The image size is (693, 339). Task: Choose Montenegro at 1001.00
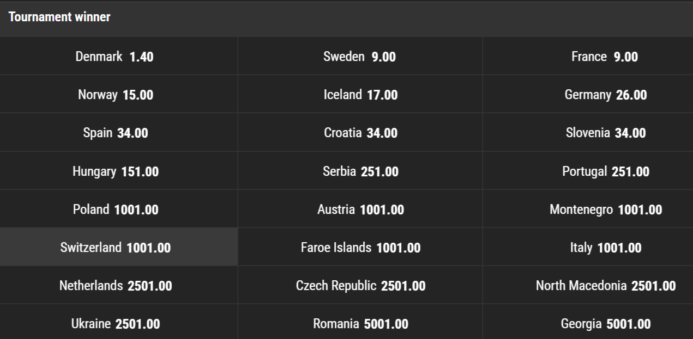point(605,210)
